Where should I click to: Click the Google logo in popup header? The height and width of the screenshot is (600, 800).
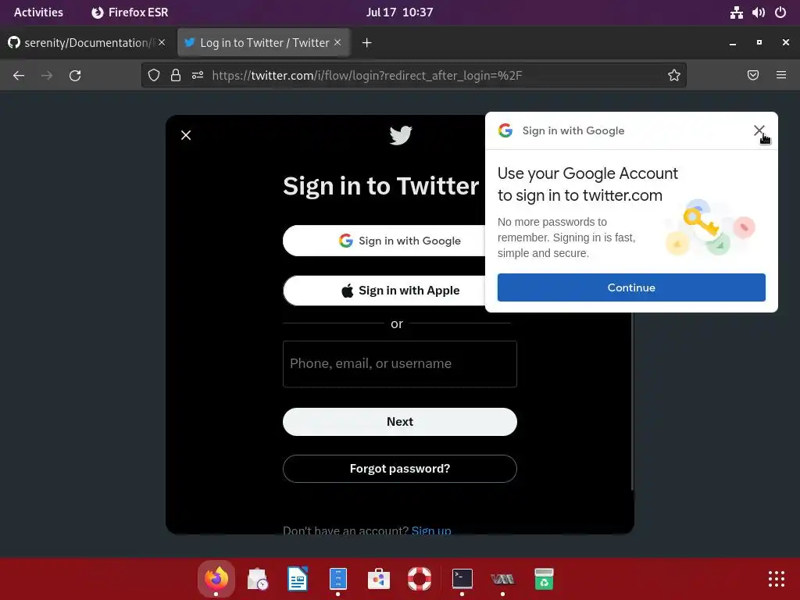[x=505, y=130]
